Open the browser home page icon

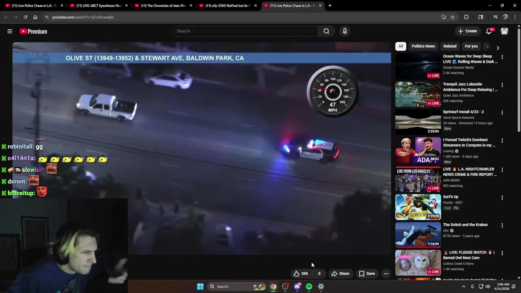(35, 17)
